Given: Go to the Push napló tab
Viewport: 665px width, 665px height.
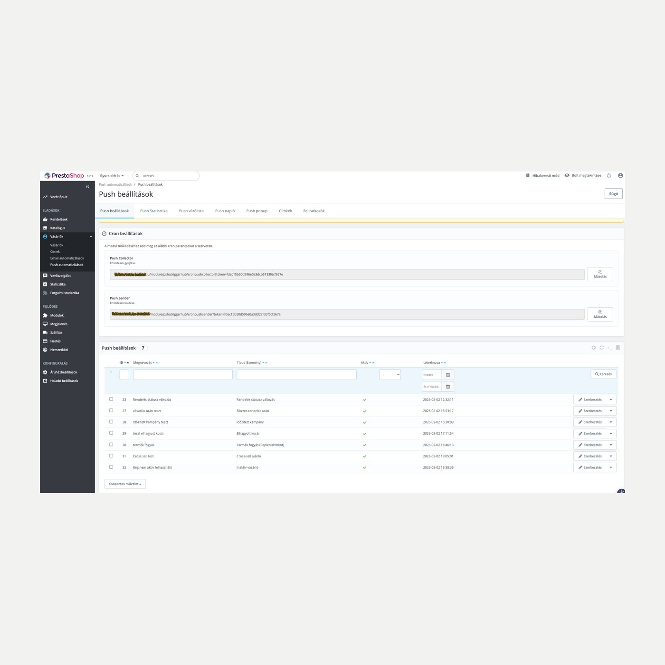Looking at the screenshot, I should coord(225,211).
